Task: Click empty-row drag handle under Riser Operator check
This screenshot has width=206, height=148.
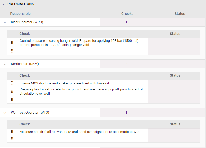Action: (12, 51)
